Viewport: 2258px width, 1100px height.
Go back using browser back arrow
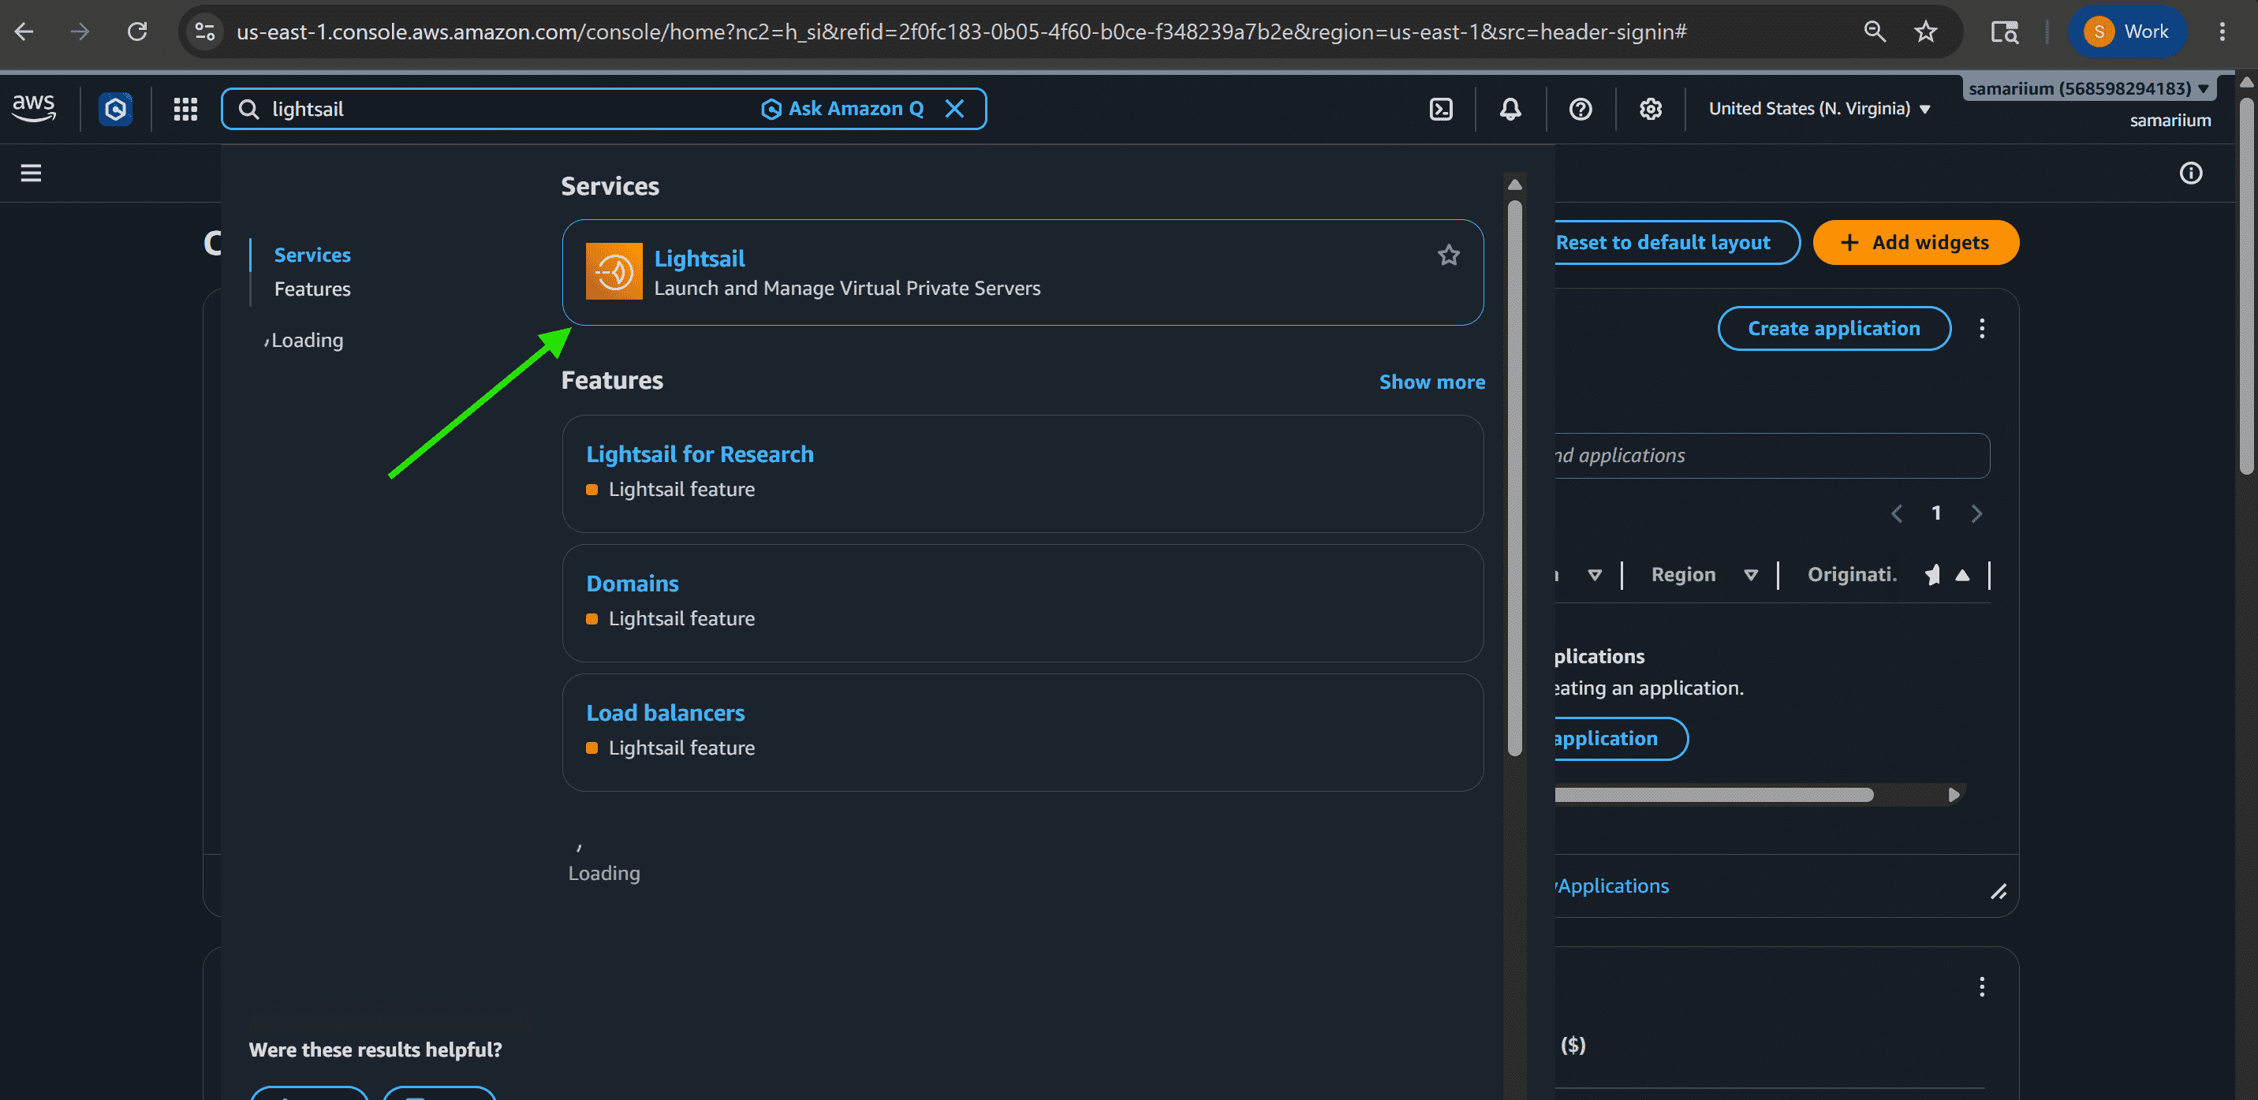point(24,32)
